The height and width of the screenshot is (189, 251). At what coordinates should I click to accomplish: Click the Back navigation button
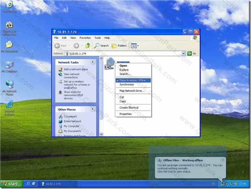click(x=60, y=46)
